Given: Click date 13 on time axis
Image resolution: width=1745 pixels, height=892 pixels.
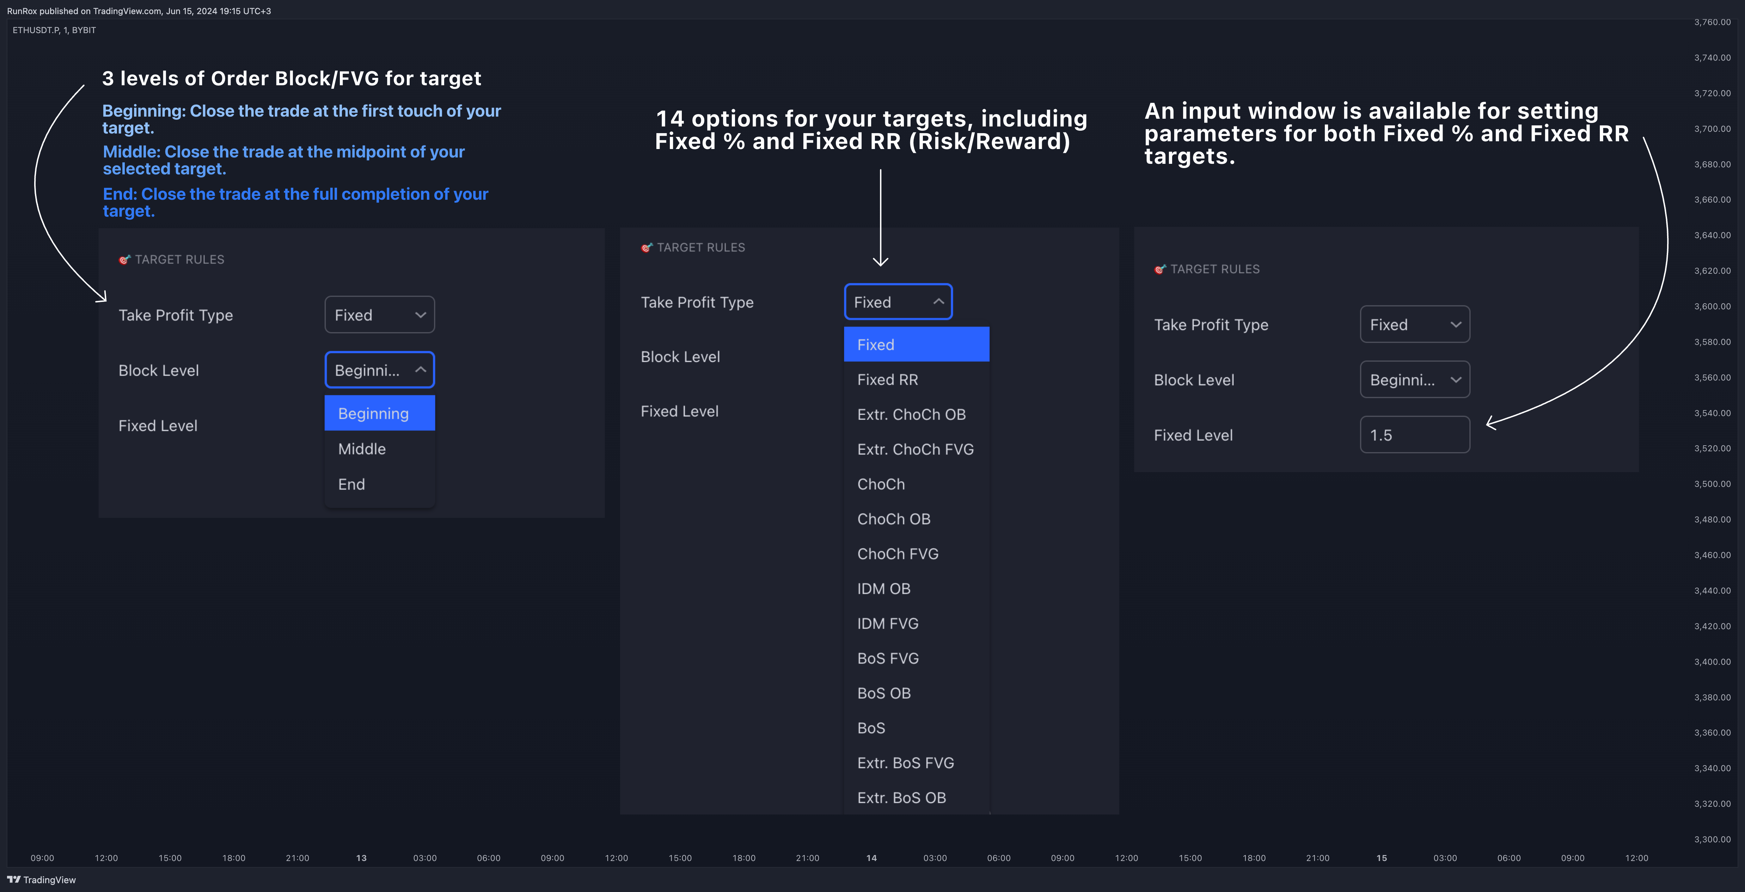Looking at the screenshot, I should [361, 858].
